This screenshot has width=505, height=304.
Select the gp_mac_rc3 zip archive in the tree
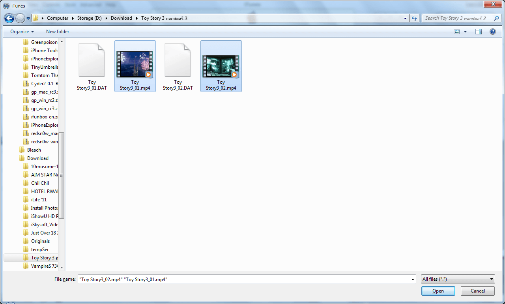[41, 92]
